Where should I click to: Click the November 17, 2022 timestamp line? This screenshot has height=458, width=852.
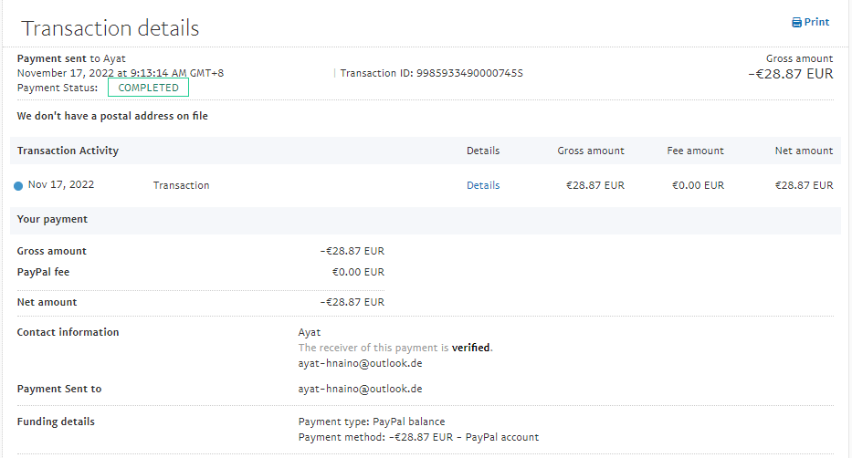pos(121,73)
